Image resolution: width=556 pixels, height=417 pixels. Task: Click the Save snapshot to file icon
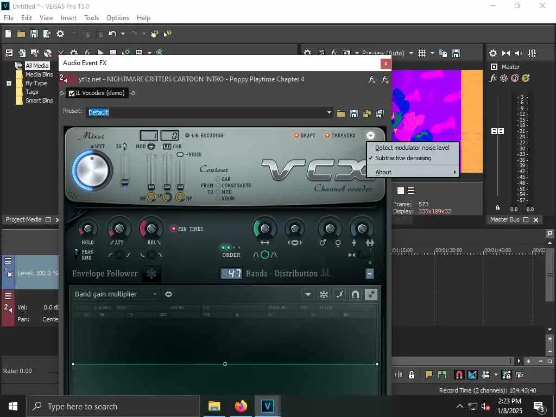pos(456,53)
